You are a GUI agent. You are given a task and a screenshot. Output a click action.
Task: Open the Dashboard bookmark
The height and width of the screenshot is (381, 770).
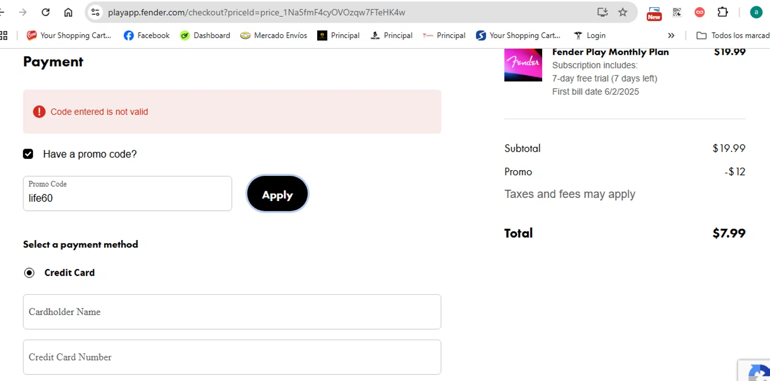click(205, 35)
